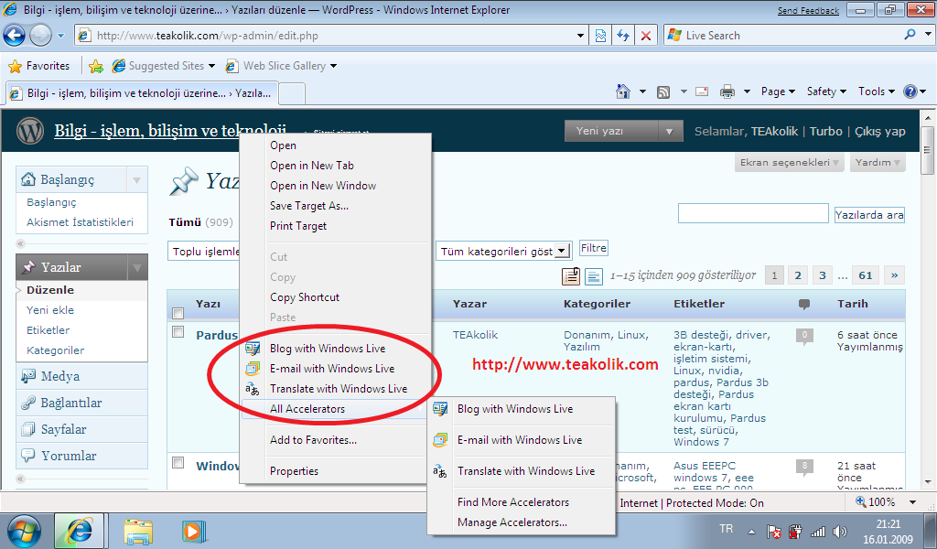This screenshot has height=549, width=937.
Task: Click the Print icon in command bar
Action: (x=727, y=91)
